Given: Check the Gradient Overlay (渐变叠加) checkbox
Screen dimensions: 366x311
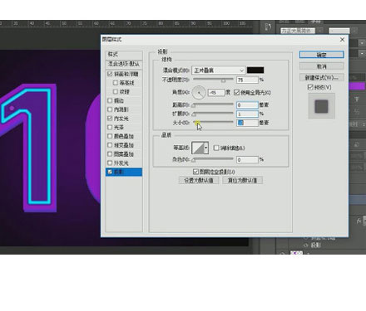Looking at the screenshot, I should pyautogui.click(x=110, y=145).
